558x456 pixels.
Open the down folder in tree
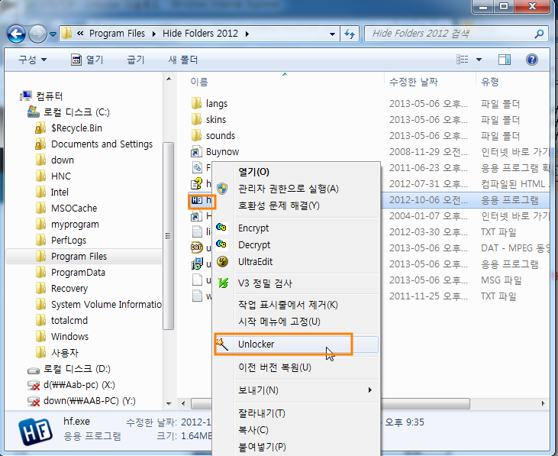(55, 160)
